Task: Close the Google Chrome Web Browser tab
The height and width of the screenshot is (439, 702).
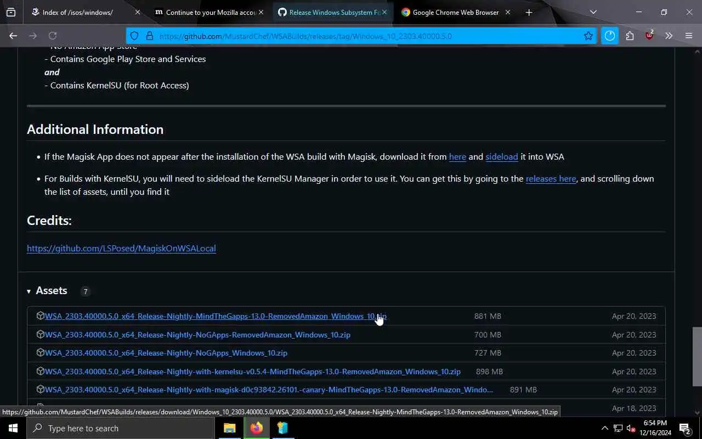Action: pos(507,12)
